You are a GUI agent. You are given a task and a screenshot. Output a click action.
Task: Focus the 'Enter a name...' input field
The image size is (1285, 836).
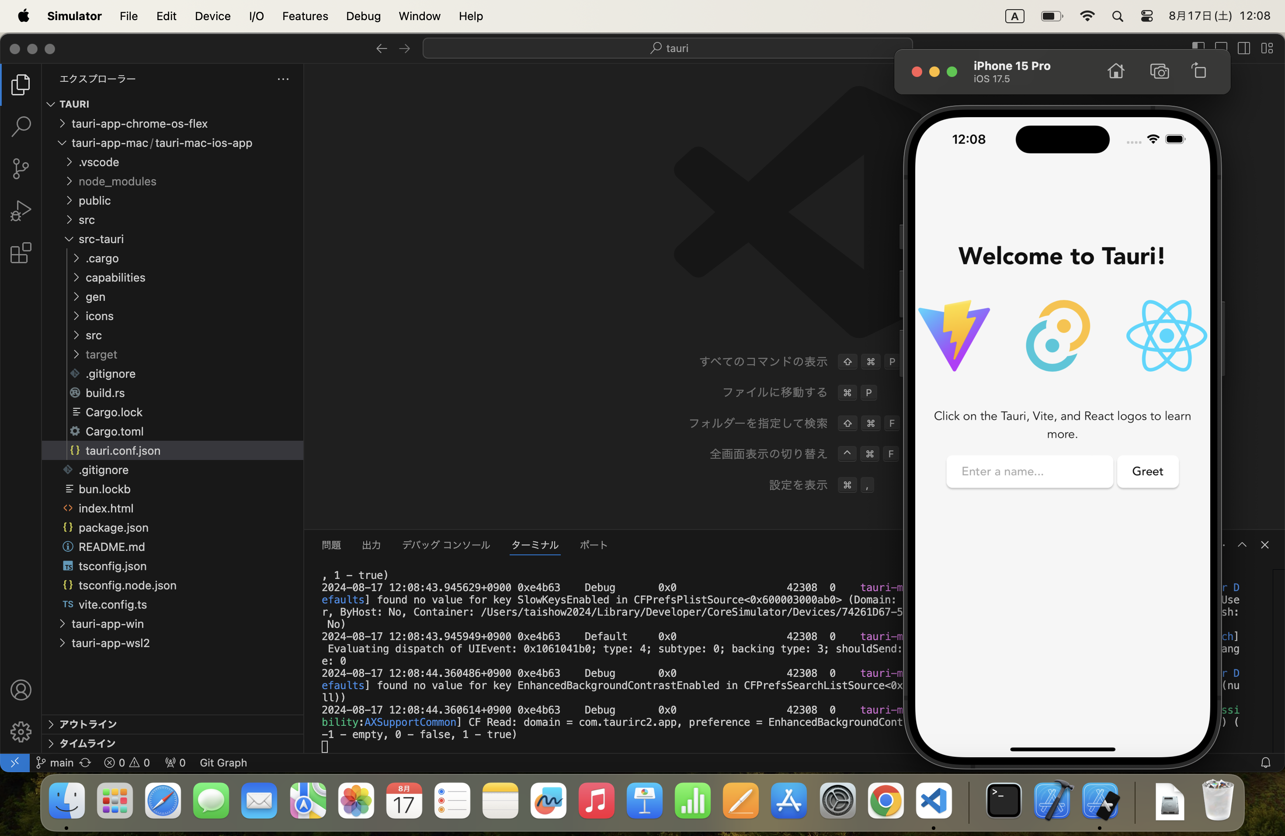(x=1029, y=471)
